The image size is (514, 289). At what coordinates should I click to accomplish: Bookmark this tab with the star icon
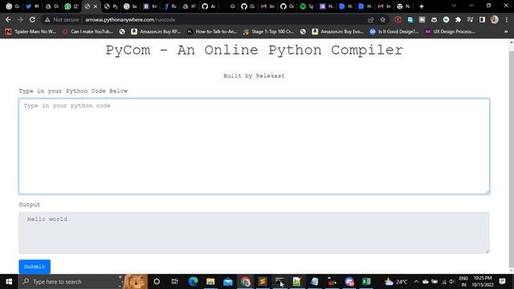382,19
